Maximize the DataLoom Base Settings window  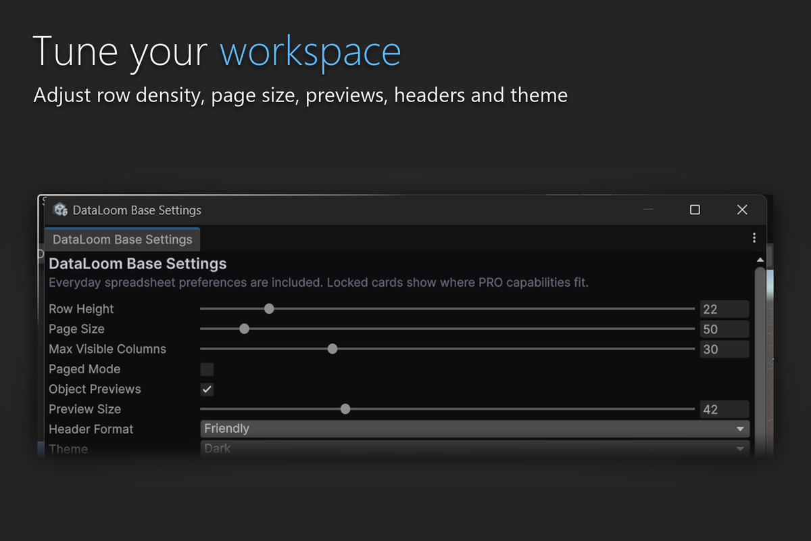point(695,210)
